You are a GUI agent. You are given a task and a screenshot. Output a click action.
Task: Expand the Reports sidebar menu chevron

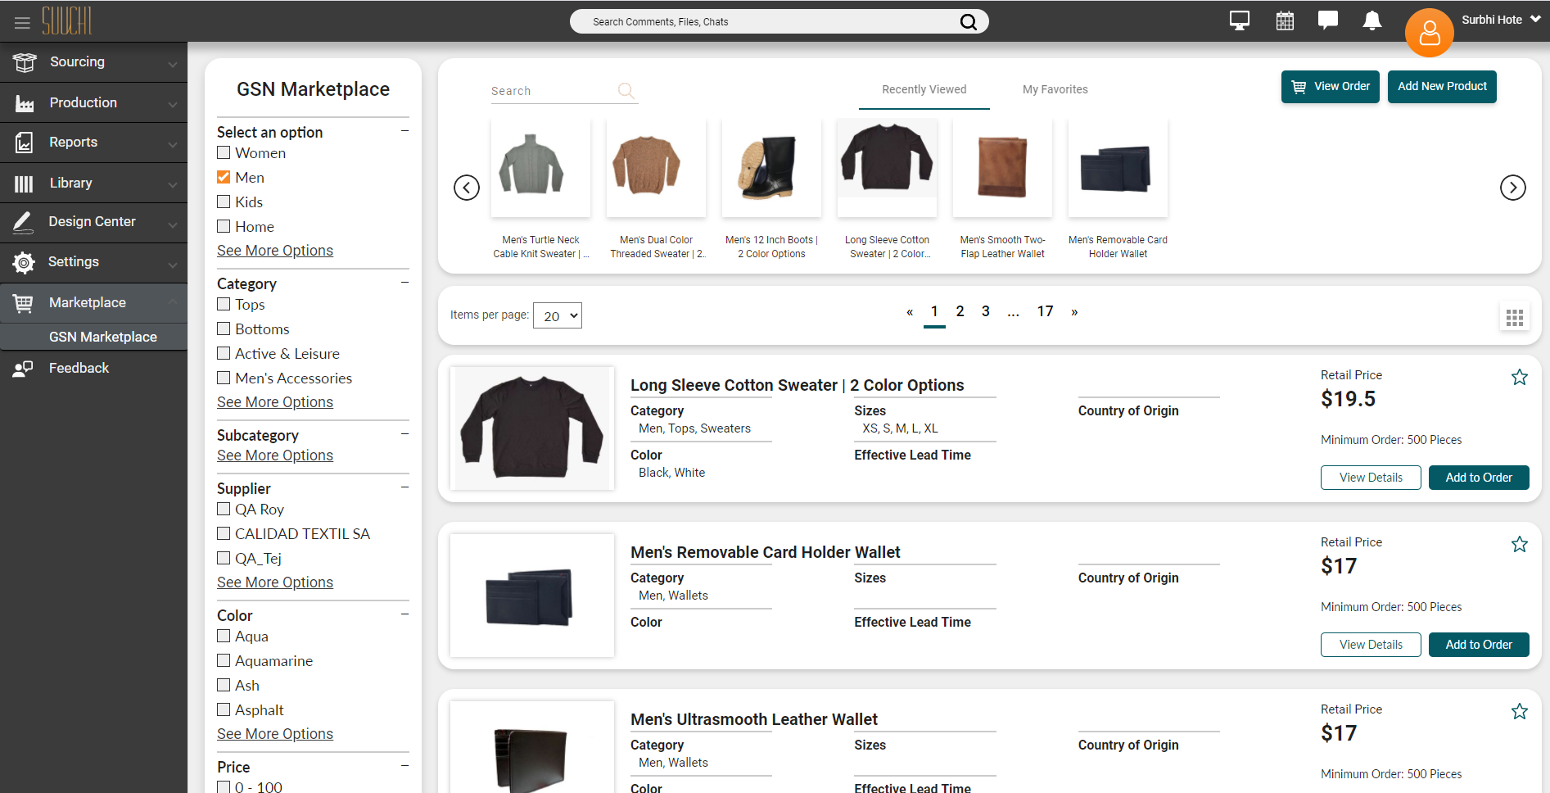tap(172, 143)
